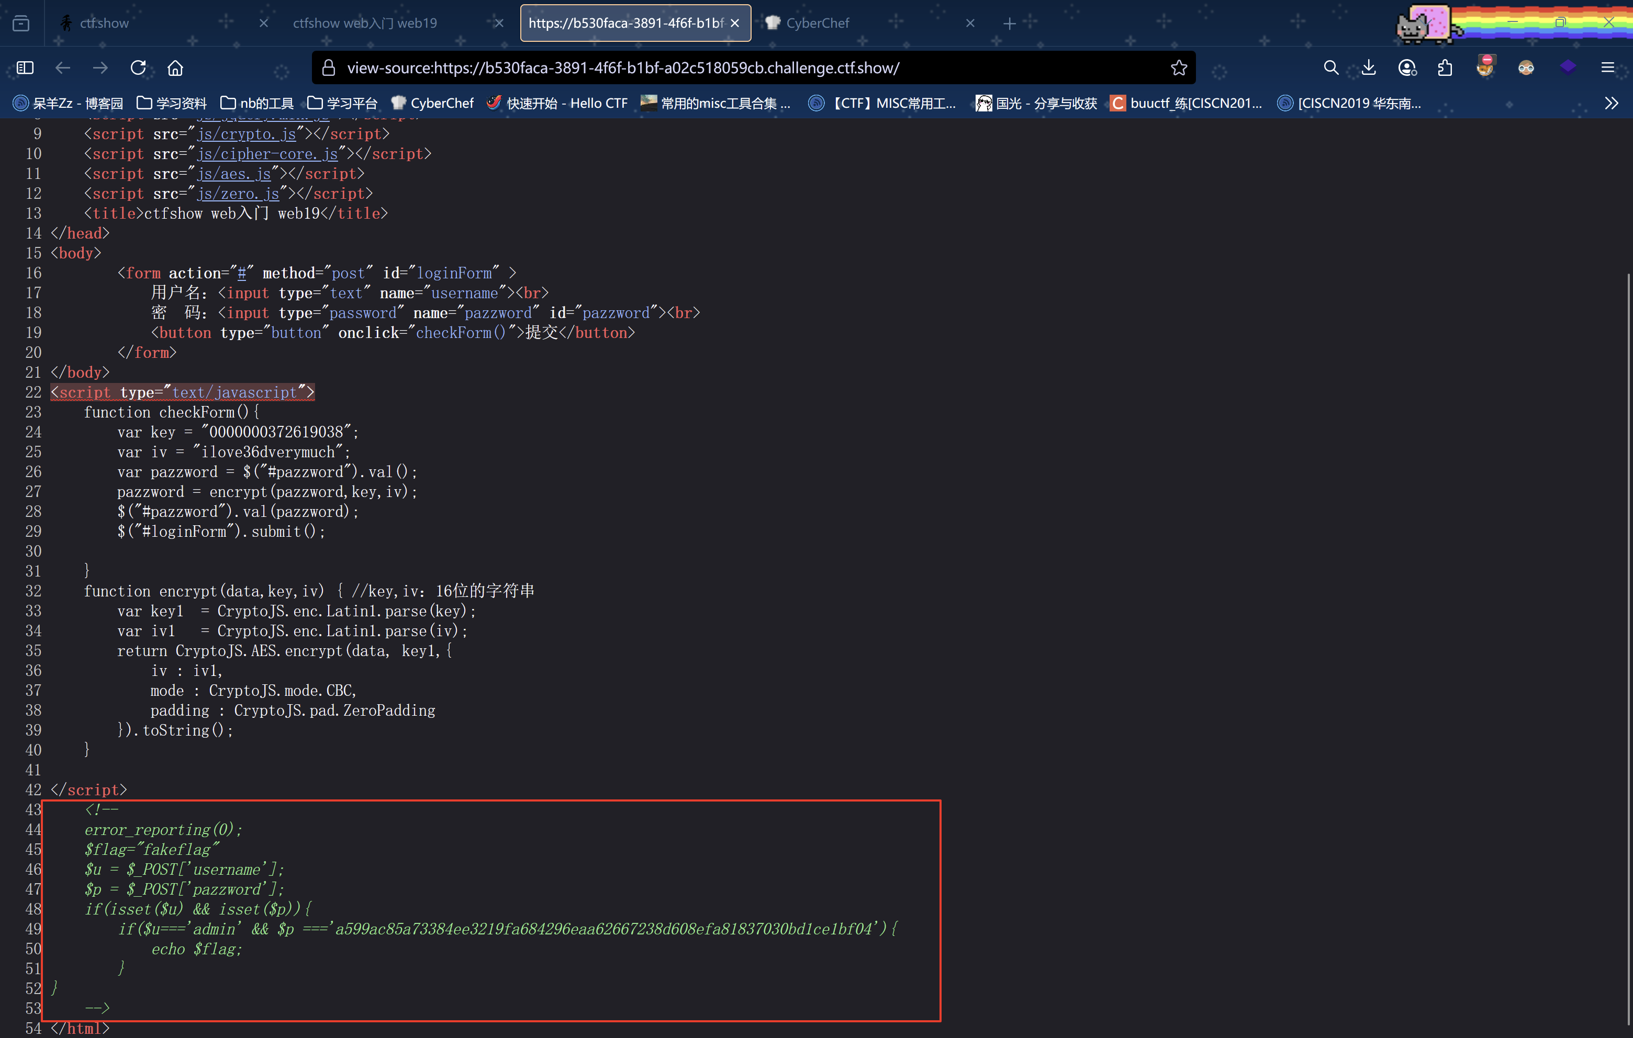This screenshot has width=1633, height=1038.
Task: Open the Hello CTF bookmark
Action: (x=557, y=103)
